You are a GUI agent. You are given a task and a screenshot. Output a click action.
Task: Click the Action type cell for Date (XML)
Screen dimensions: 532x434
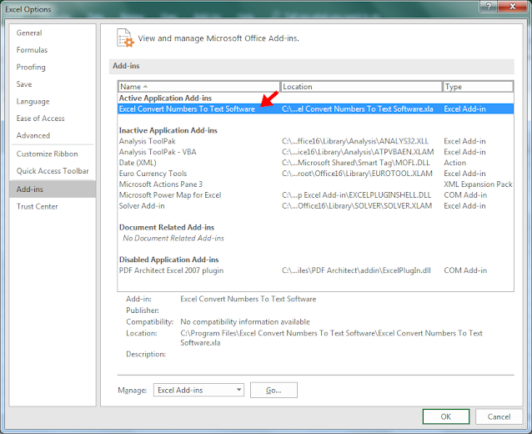point(454,163)
